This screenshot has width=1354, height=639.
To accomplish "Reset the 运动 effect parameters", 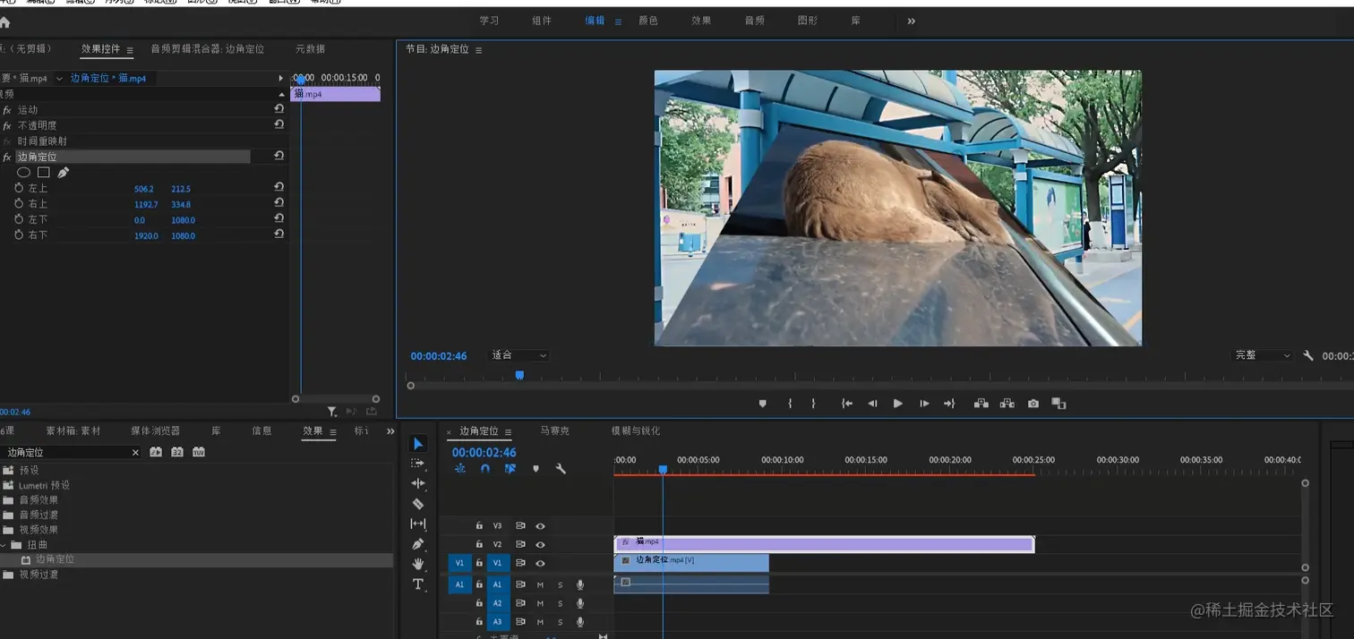I will 279,109.
